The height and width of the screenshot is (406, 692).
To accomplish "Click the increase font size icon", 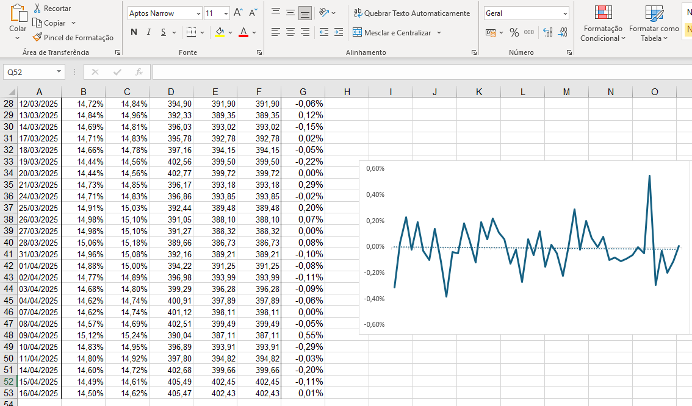I will [239, 13].
